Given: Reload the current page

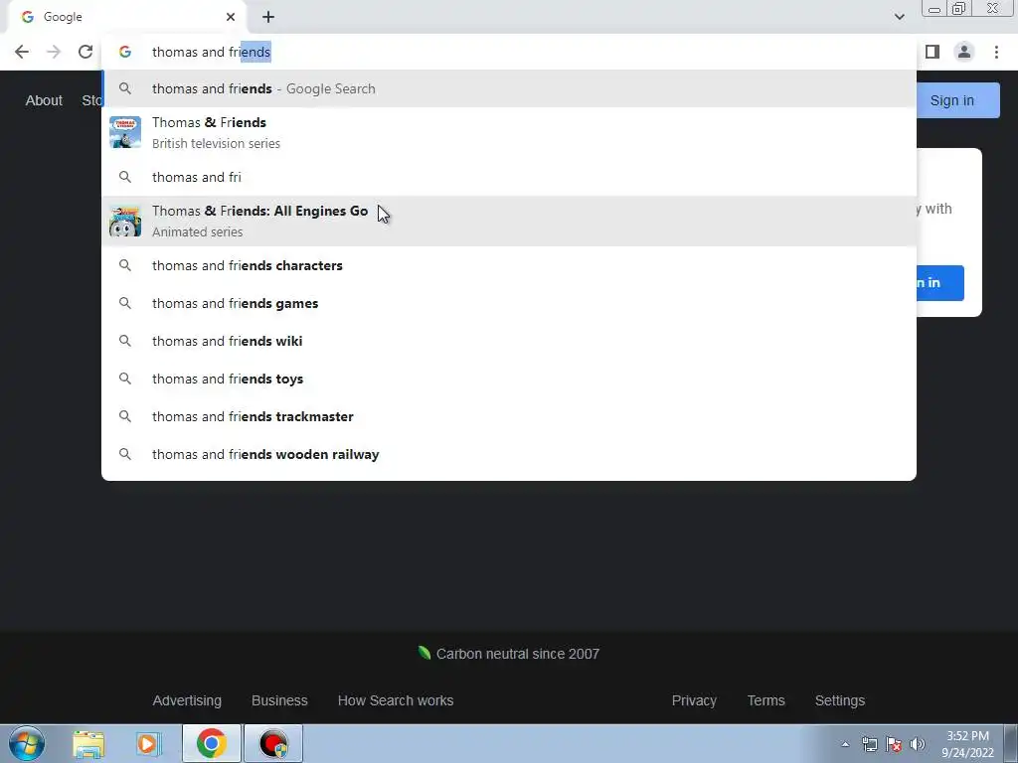Looking at the screenshot, I should tap(85, 52).
